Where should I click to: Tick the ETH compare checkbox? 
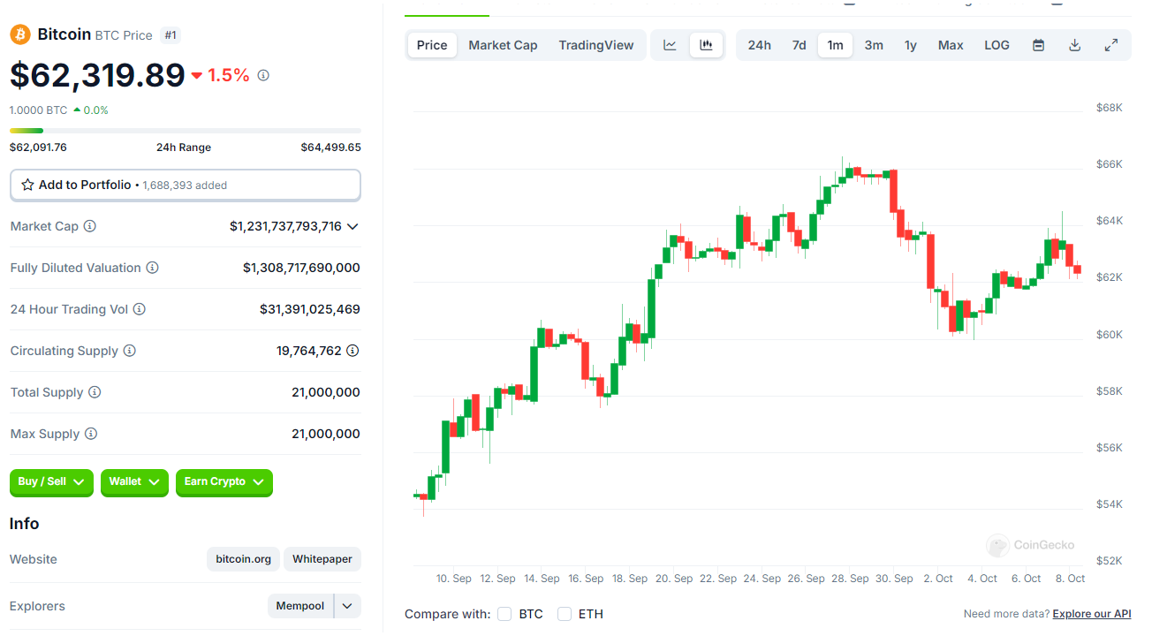565,614
